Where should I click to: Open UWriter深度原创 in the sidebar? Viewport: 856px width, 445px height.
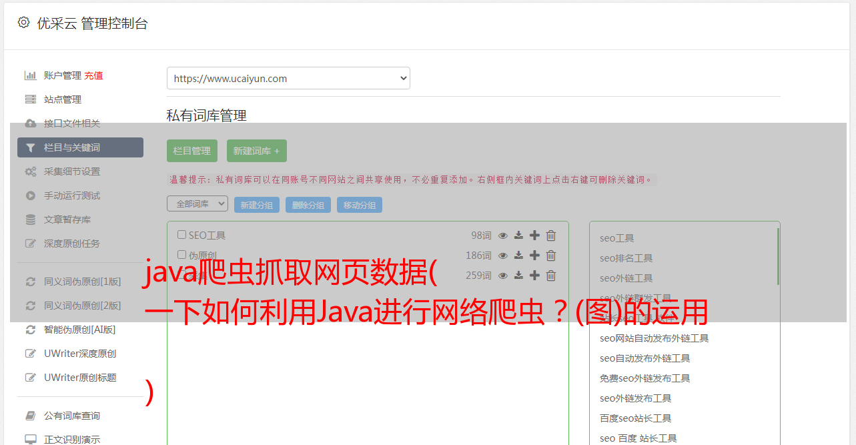click(80, 354)
